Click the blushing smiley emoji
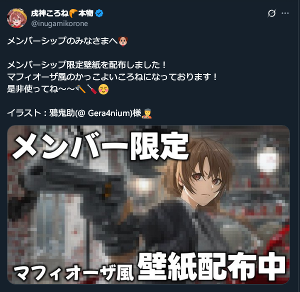This screenshot has height=292, width=300. pyautogui.click(x=103, y=89)
